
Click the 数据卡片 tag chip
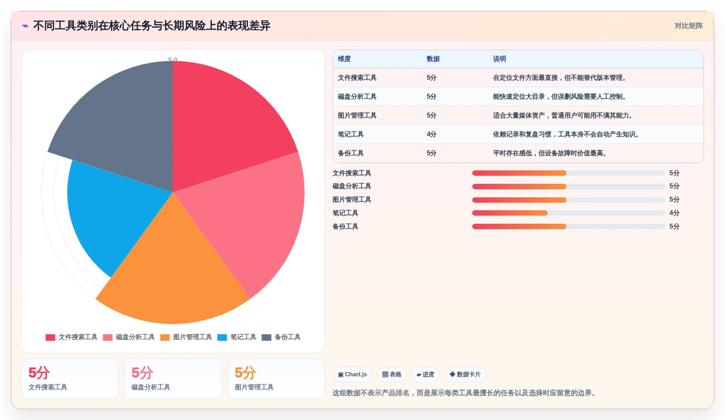click(x=465, y=375)
